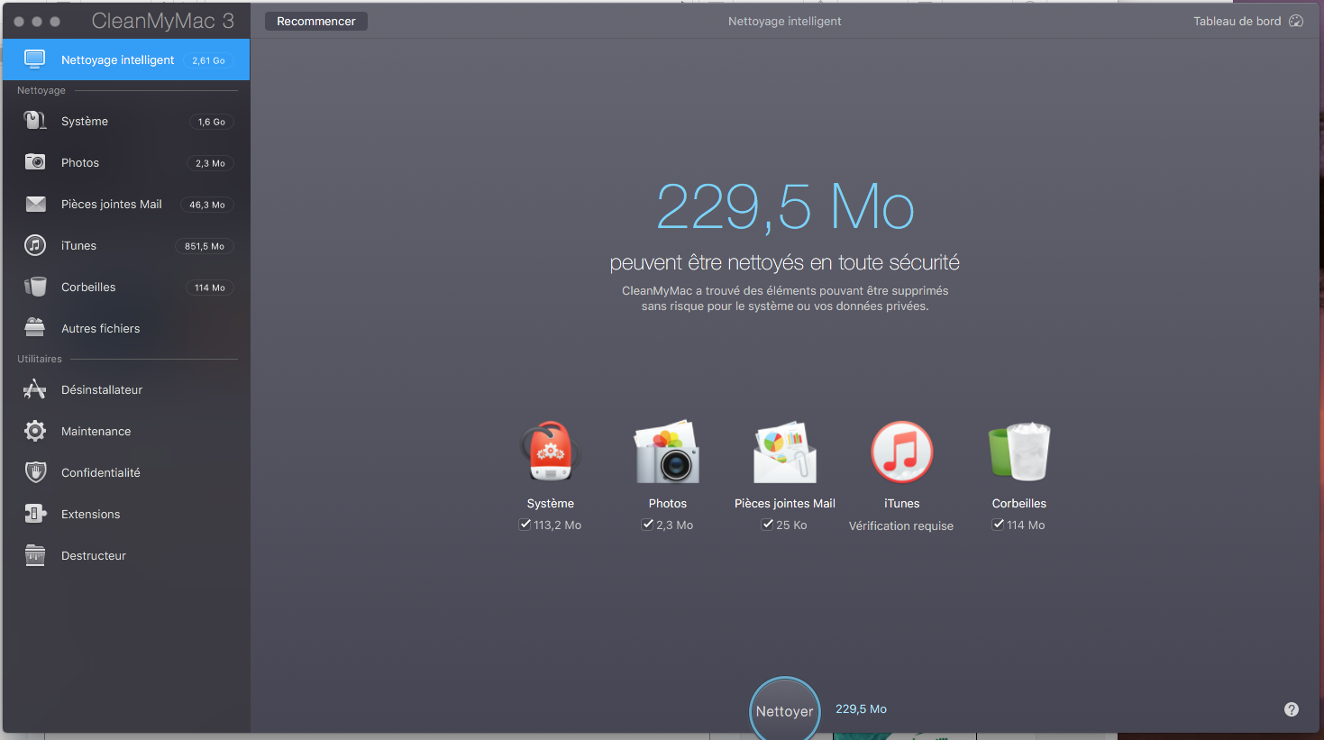Open the Confidentialité utility
Screen dimensions: 1324x740
[x=126, y=472]
